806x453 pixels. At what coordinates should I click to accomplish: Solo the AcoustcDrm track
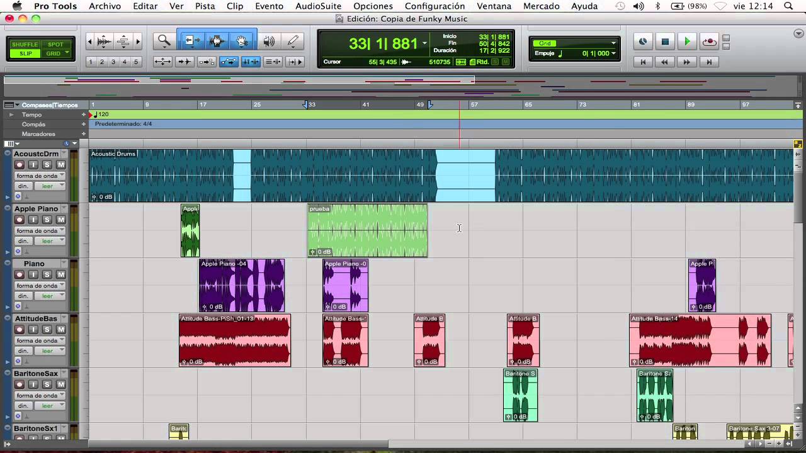47,165
